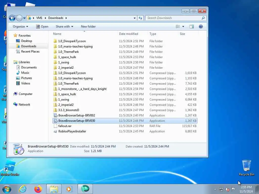Select the 4,055 KB 1_space_hulk zip

[125, 94]
